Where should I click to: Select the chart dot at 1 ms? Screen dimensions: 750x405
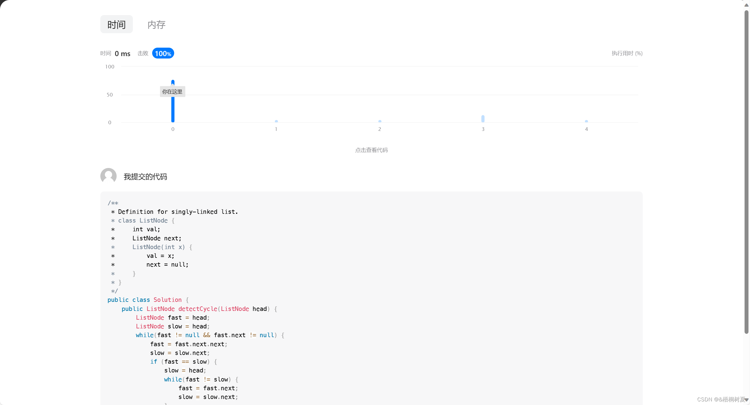(276, 121)
